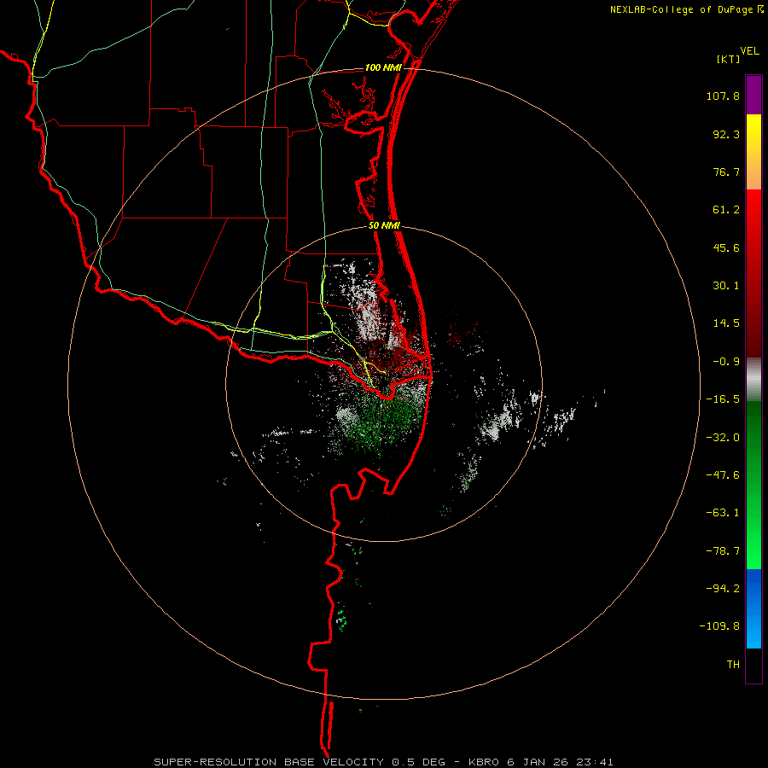
Task: Pick the blue segment of the color bar
Action: point(753,608)
